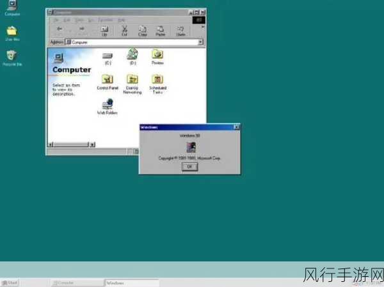Expand the toolbar overflow chevron

click(x=202, y=27)
